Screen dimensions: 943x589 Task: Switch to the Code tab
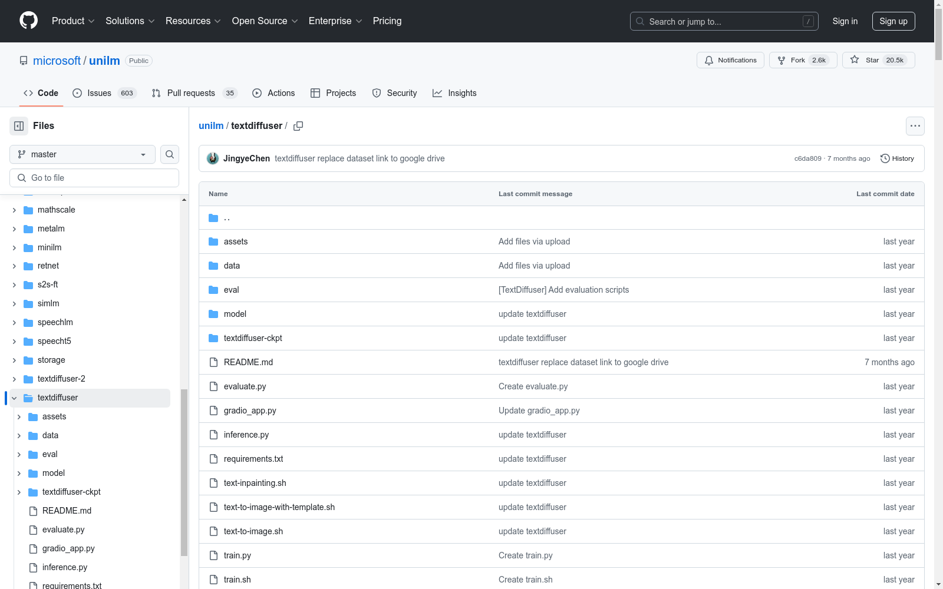coord(41,93)
